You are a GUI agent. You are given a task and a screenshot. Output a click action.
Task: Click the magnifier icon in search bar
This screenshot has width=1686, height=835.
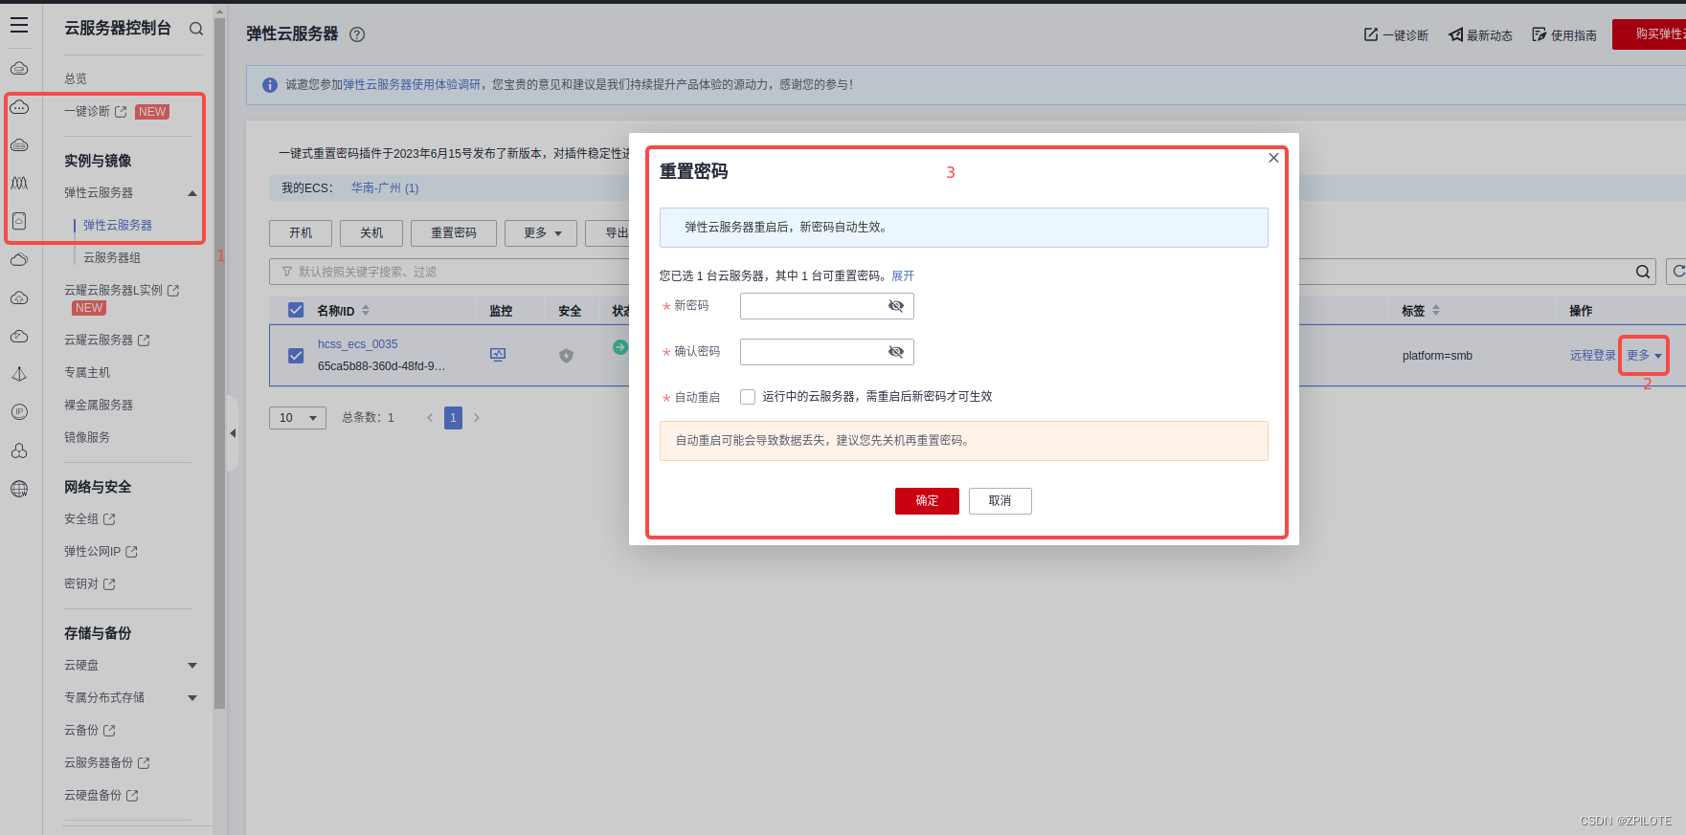[1643, 272]
